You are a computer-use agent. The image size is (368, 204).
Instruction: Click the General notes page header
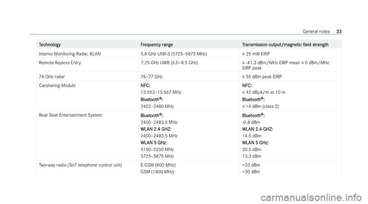[316, 31]
